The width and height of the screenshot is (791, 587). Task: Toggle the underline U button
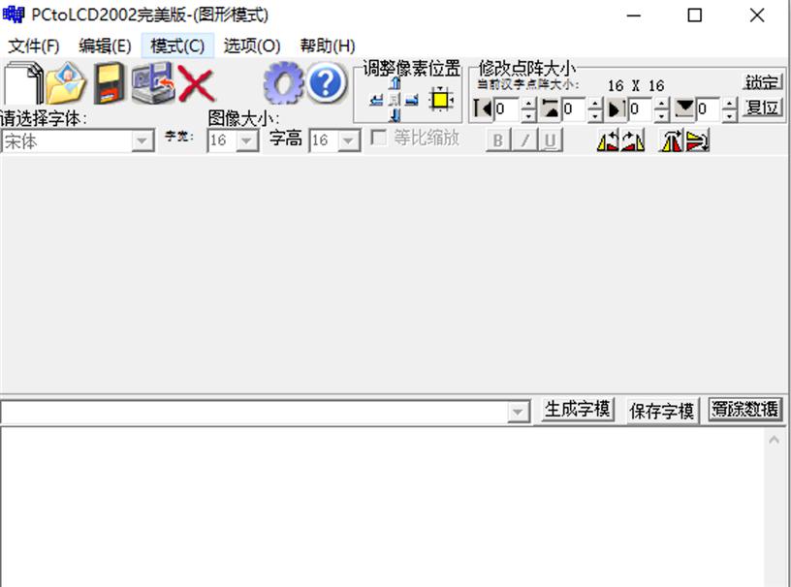pyautogui.click(x=551, y=140)
